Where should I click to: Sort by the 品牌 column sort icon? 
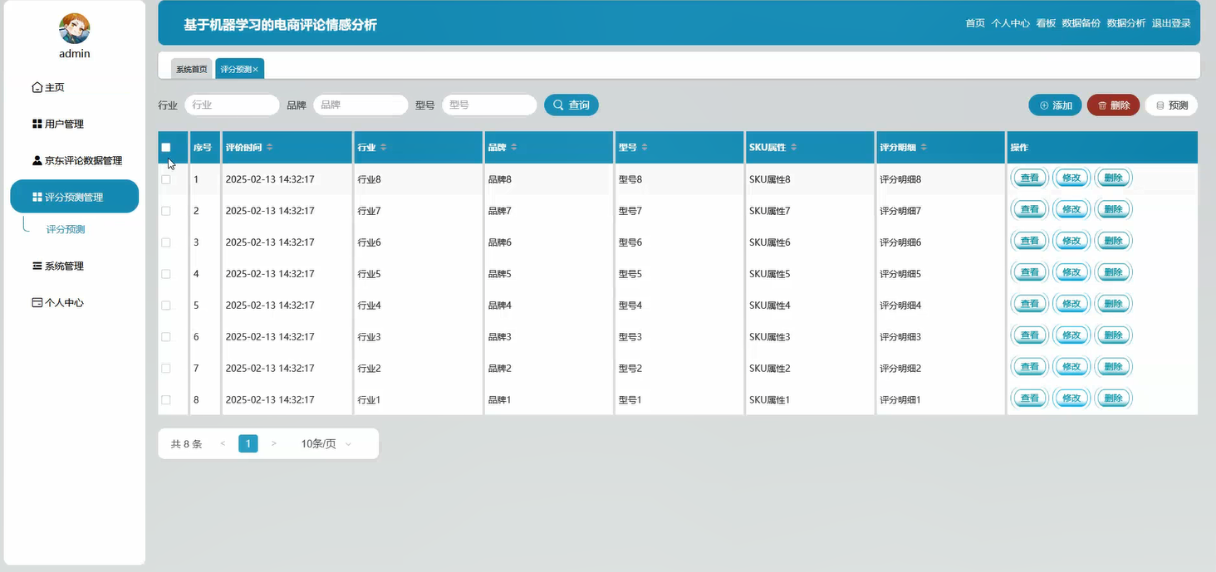(x=513, y=147)
